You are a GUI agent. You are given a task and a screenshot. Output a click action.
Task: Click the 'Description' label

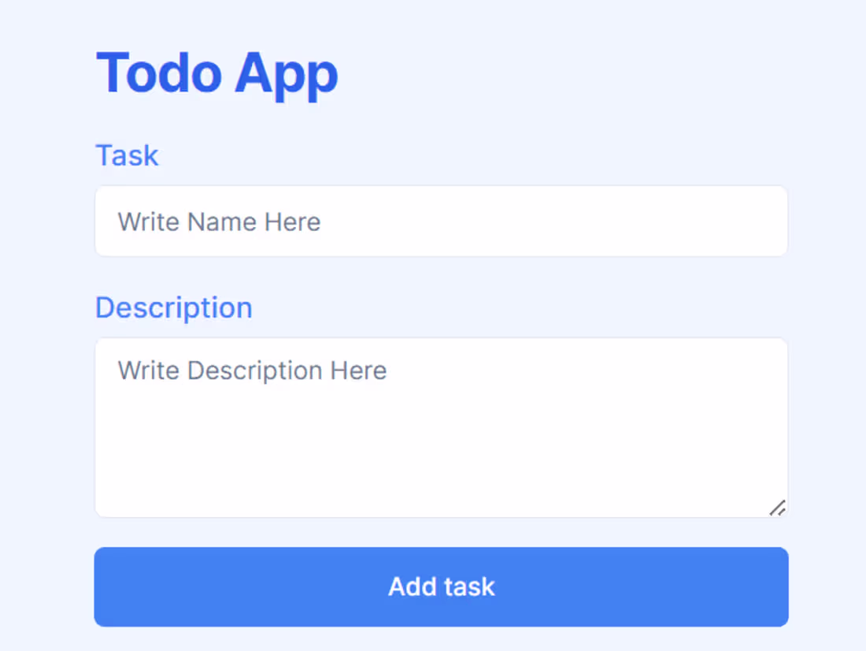(173, 307)
